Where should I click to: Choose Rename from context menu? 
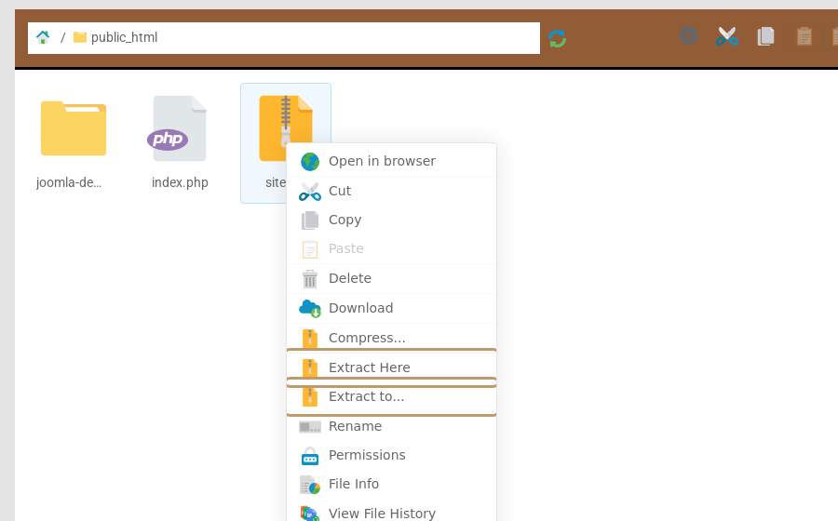391,426
